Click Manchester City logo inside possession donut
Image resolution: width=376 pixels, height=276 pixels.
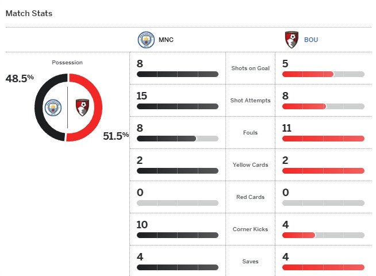coord(53,108)
